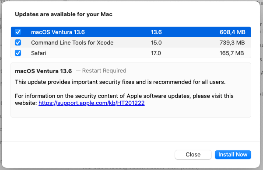This screenshot has width=263, height=170.
Task: Uncheck Command Line Tools for Xcode checkbox
Action: [x=18, y=42]
